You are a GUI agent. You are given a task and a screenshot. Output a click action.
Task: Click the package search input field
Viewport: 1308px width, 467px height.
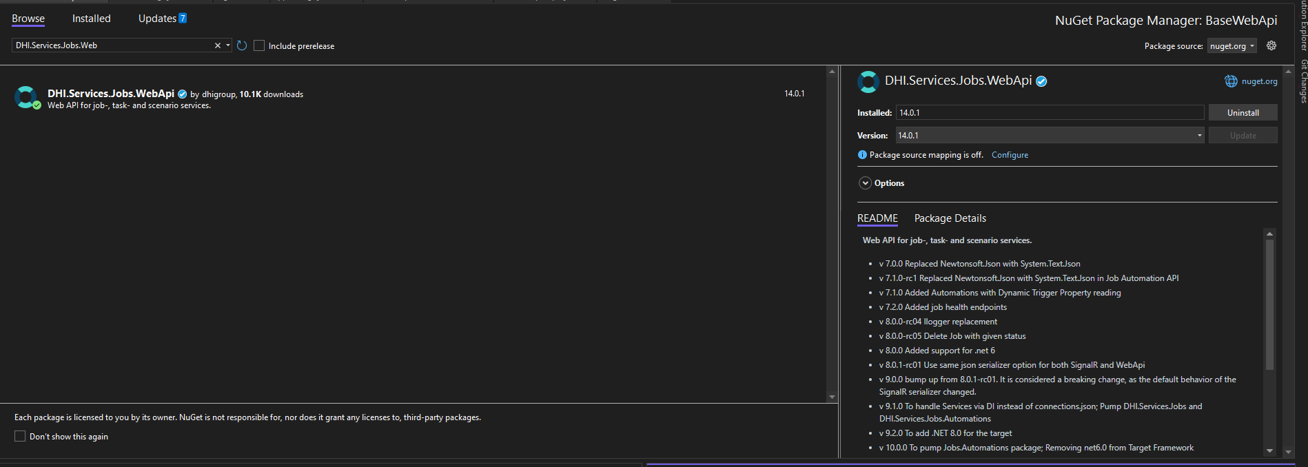click(x=114, y=45)
